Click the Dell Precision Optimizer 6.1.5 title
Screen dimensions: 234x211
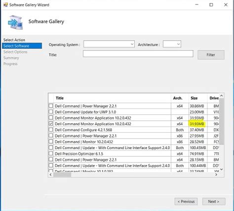coord(79,154)
